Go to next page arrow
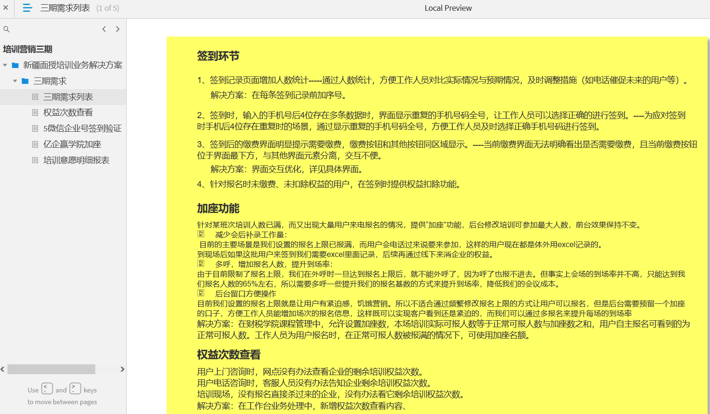Image resolution: width=710 pixels, height=414 pixels. pos(118,29)
